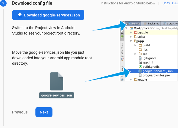
Task: Click the proguard-rules.pro file icon
Action: tap(140, 75)
